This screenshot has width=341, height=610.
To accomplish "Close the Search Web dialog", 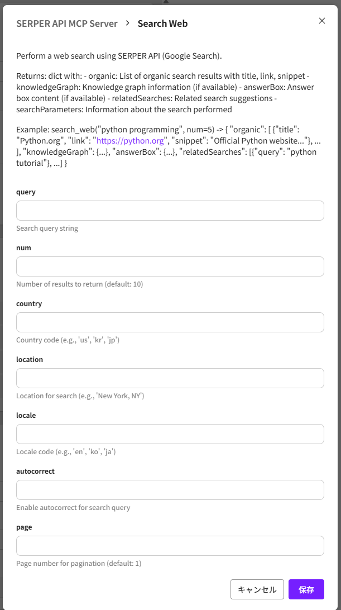I will (322, 21).
